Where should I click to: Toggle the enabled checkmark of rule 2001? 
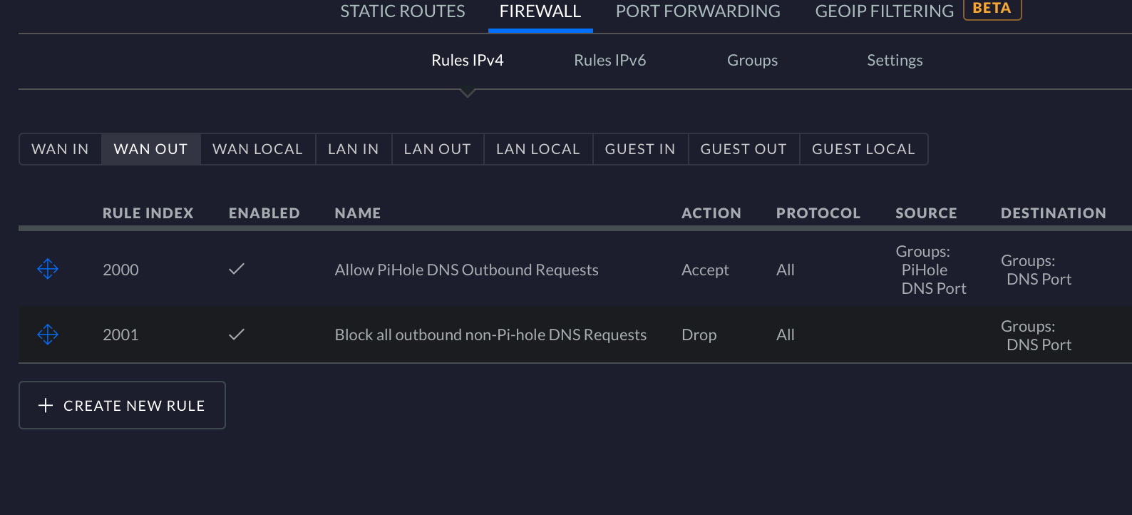coord(237,334)
